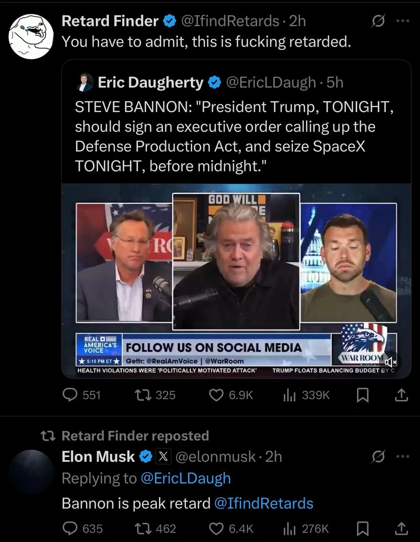This screenshot has width=420, height=542.
Task: Bookmark the first post
Action: tap(362, 395)
